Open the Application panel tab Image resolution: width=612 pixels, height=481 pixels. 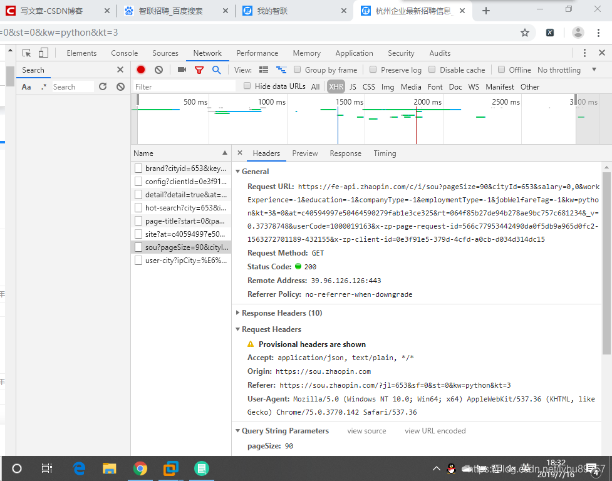pyautogui.click(x=354, y=53)
